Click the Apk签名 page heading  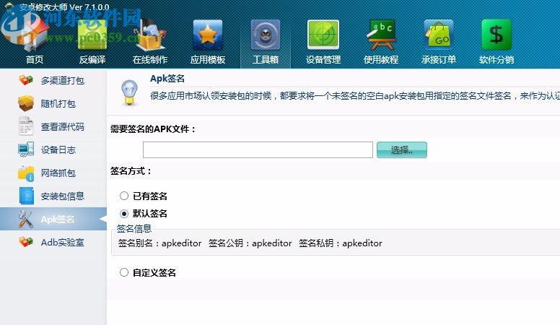[167, 78]
